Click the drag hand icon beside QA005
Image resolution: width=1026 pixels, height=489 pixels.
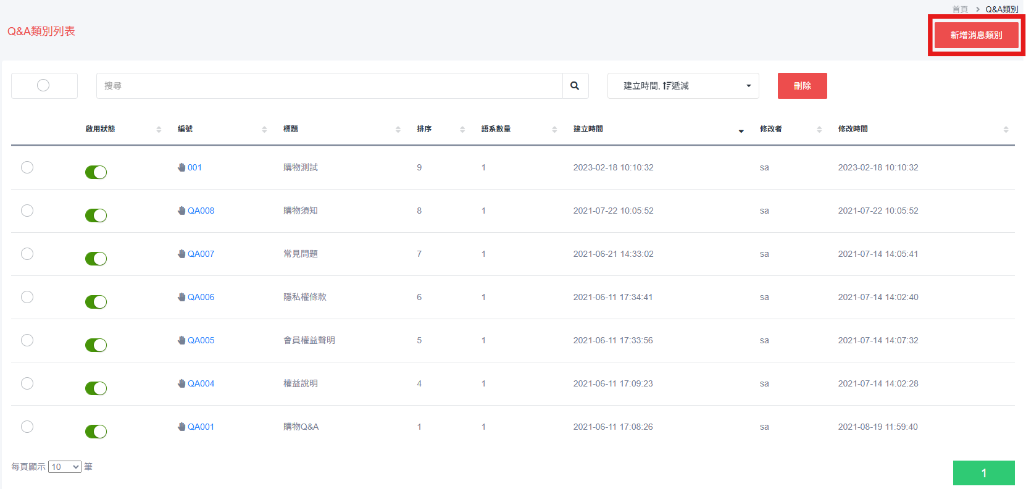click(181, 340)
